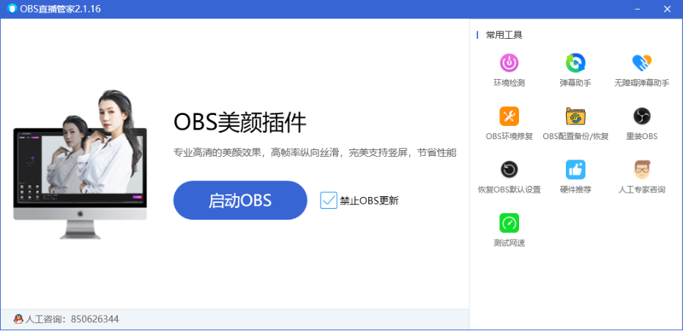Click the 常用工具 section header
The width and height of the screenshot is (683, 331).
[x=504, y=35]
